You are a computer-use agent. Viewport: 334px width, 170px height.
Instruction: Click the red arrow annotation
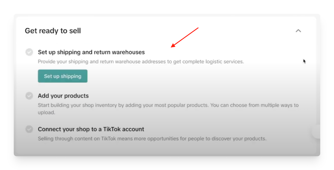point(184,37)
